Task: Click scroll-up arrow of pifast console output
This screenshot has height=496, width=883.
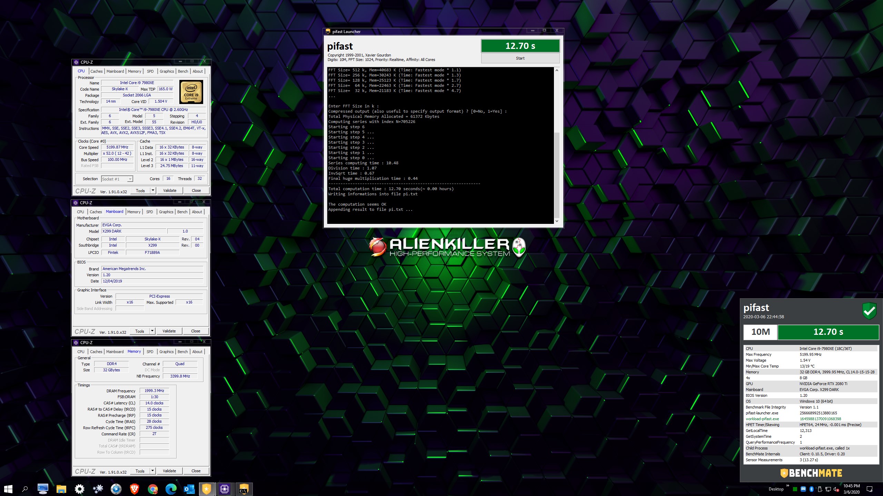Action: 557,70
